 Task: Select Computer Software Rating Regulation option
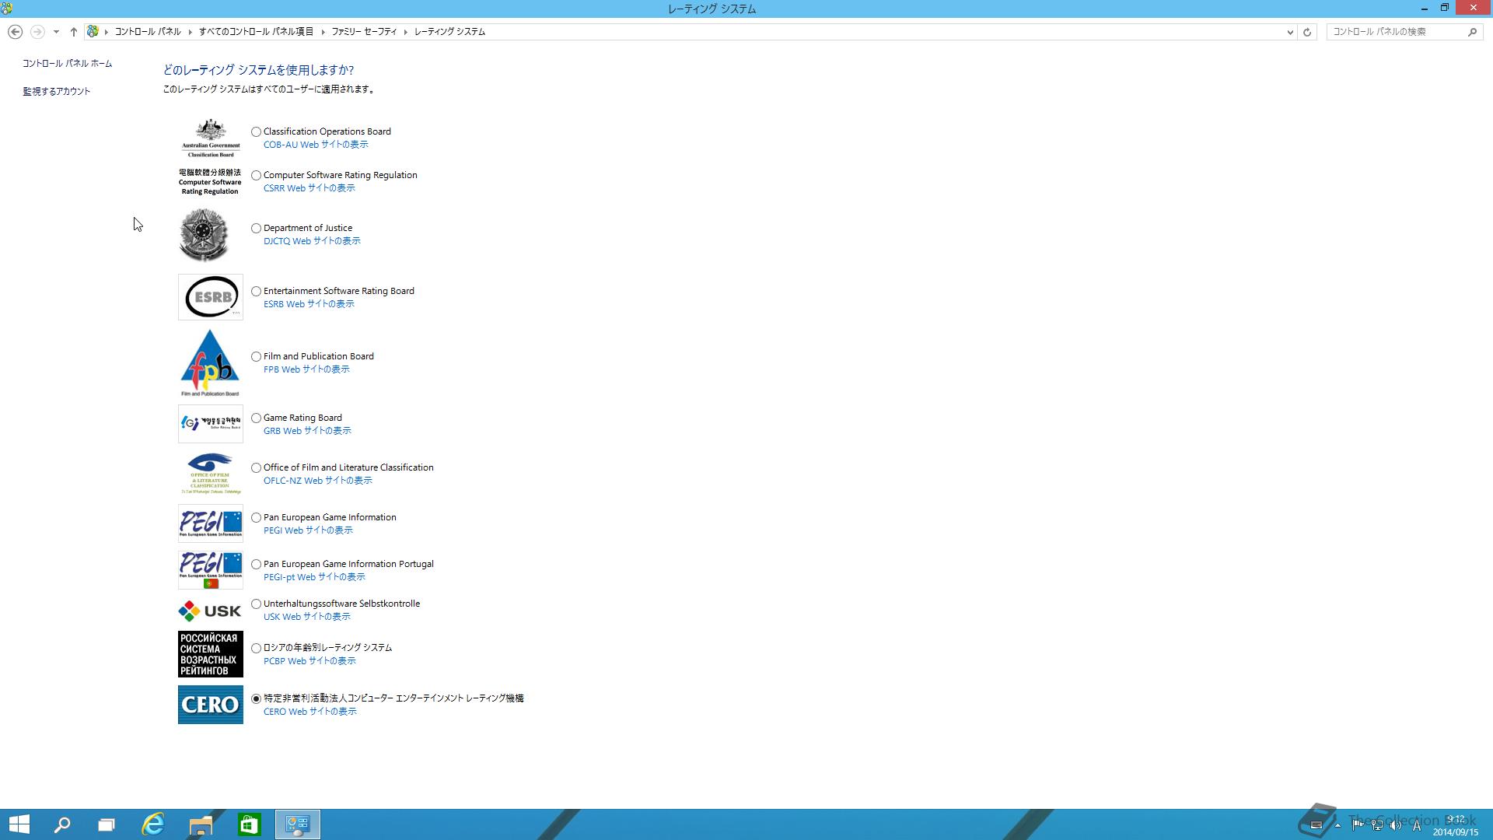256,176
